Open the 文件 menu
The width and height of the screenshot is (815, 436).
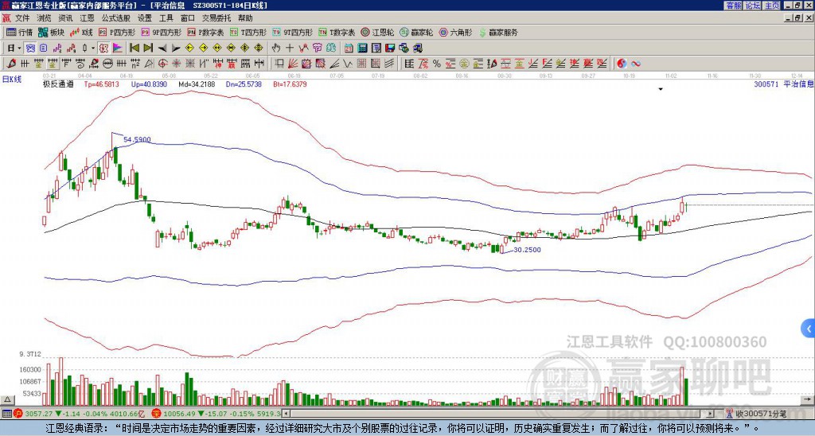click(x=22, y=18)
